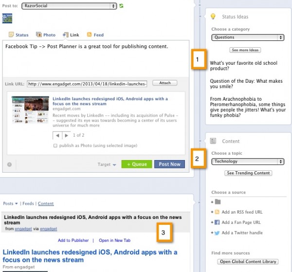Screen dimensions: 292x272
Task: Show the previous thumbnail image arrow
Action: (x=57, y=135)
